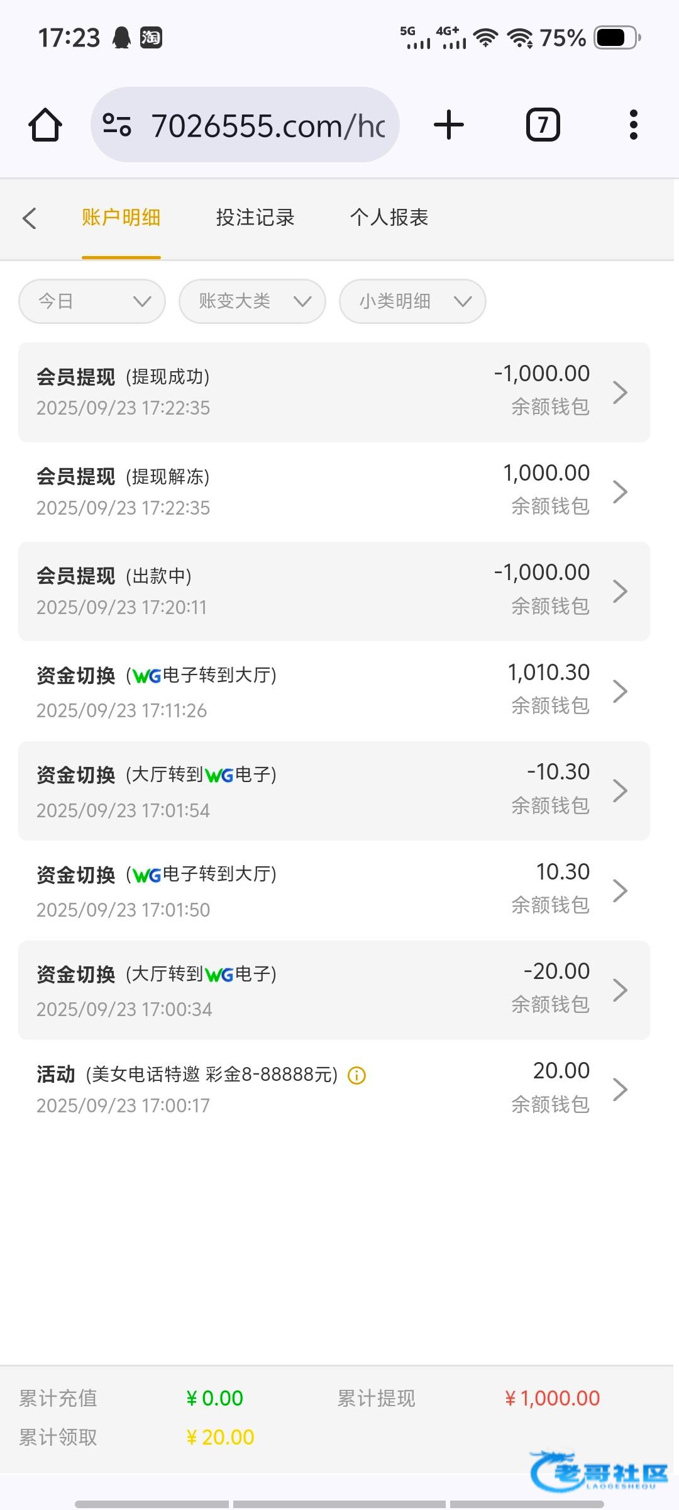Open the 1,010.30 WG电子转到大厅 transfer record

tap(333, 691)
